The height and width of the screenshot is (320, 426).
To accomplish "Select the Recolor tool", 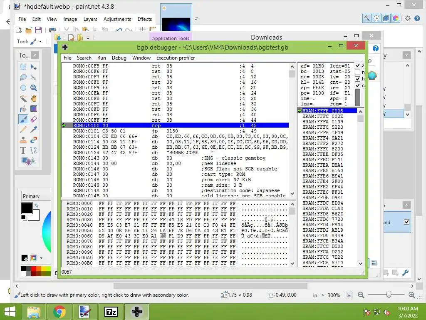I will point(34,140).
